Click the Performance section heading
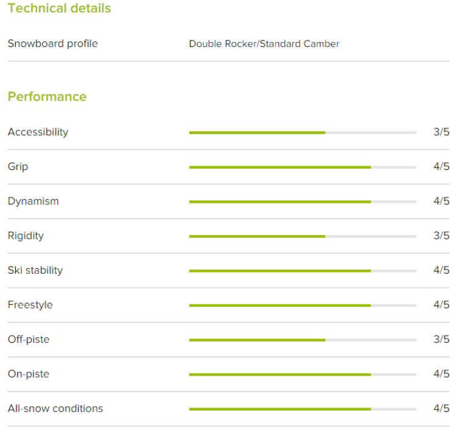The height and width of the screenshot is (432, 458). [47, 97]
